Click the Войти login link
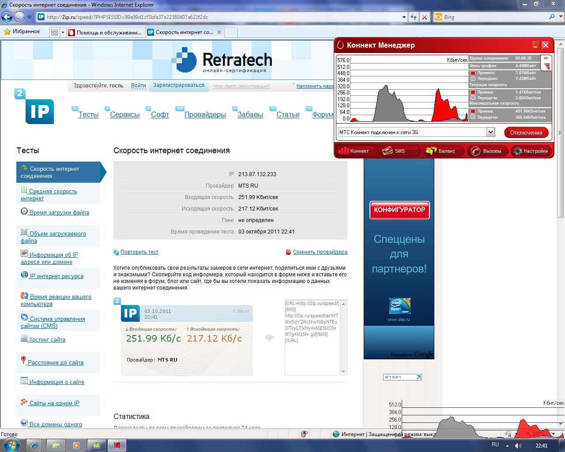This screenshot has height=452, width=565. (x=139, y=86)
